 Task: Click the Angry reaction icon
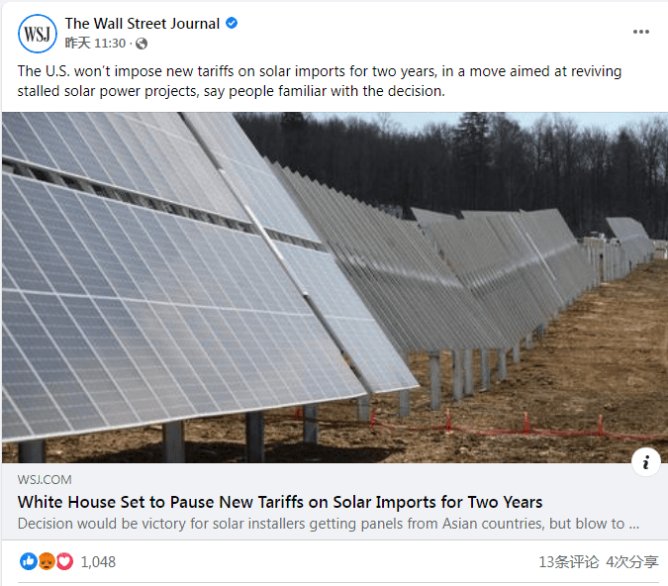coord(46,562)
